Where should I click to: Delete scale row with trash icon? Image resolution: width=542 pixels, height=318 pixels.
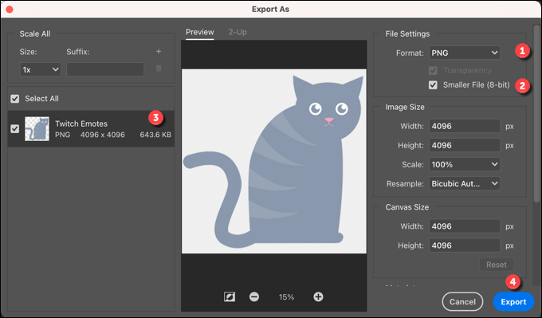point(159,69)
